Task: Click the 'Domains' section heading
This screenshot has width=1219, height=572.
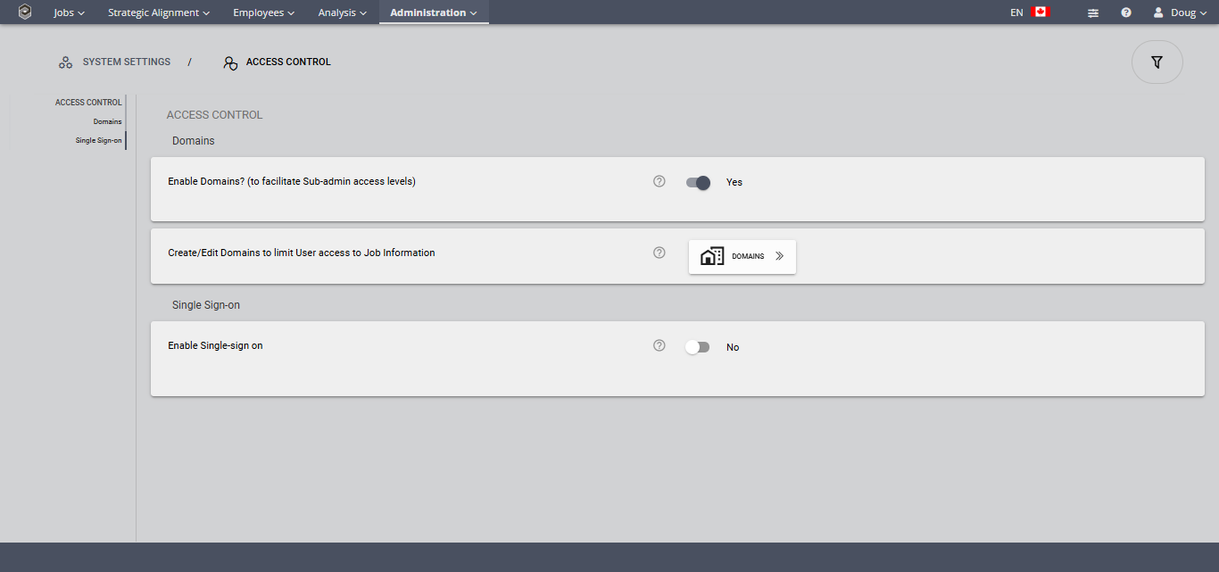Action: [x=194, y=141]
